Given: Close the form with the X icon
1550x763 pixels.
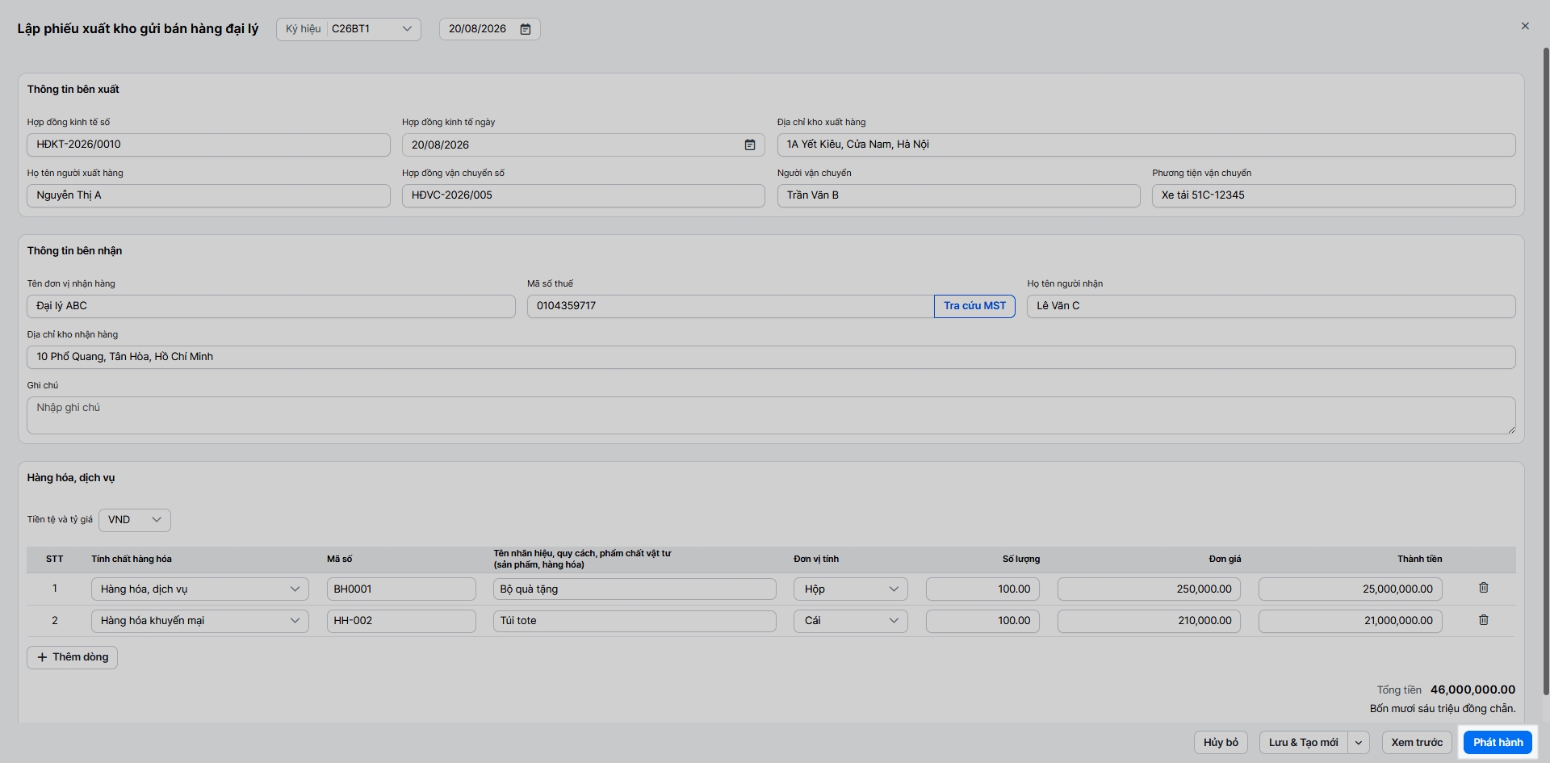Looking at the screenshot, I should [1525, 26].
